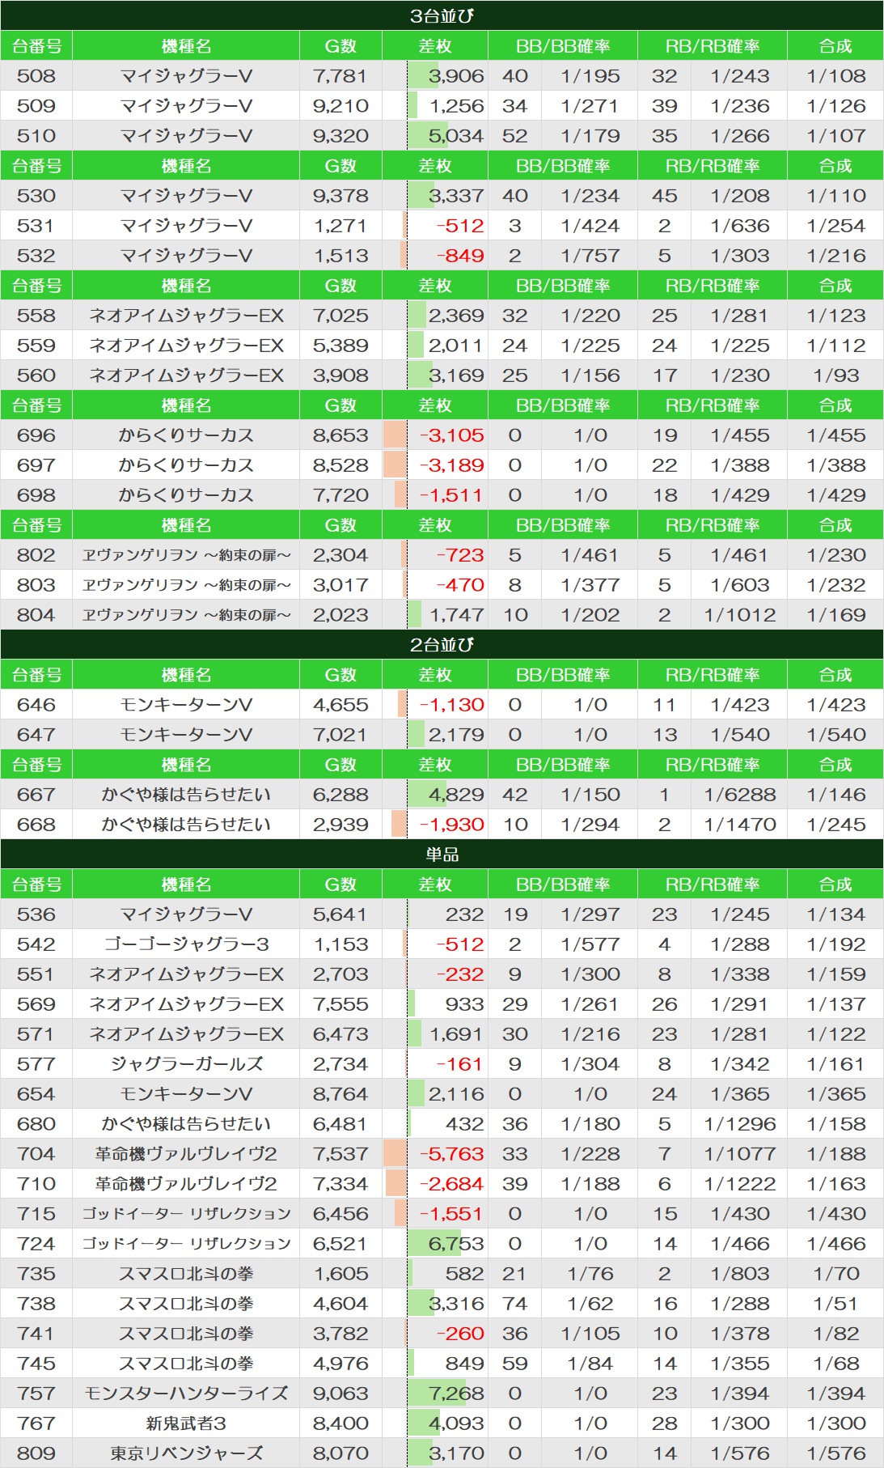Click ジャグラーガールズ name in row 577

[186, 1064]
